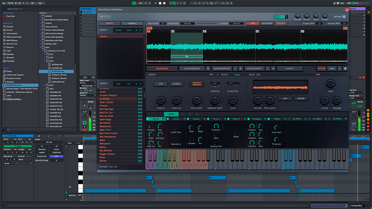Switch to the Samples tab
The image size is (372, 209).
[x=132, y=23]
